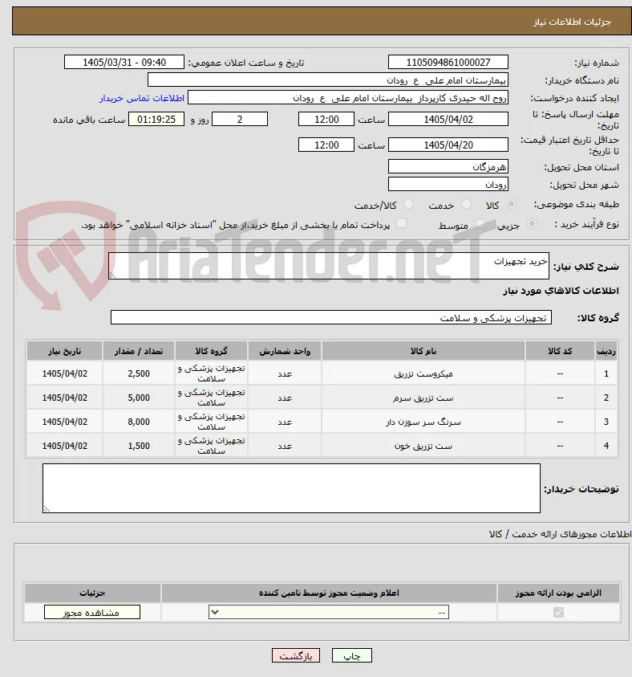
Task: Toggle the اسناد خزانه اسلامی payment checkbox
Action: (401, 223)
